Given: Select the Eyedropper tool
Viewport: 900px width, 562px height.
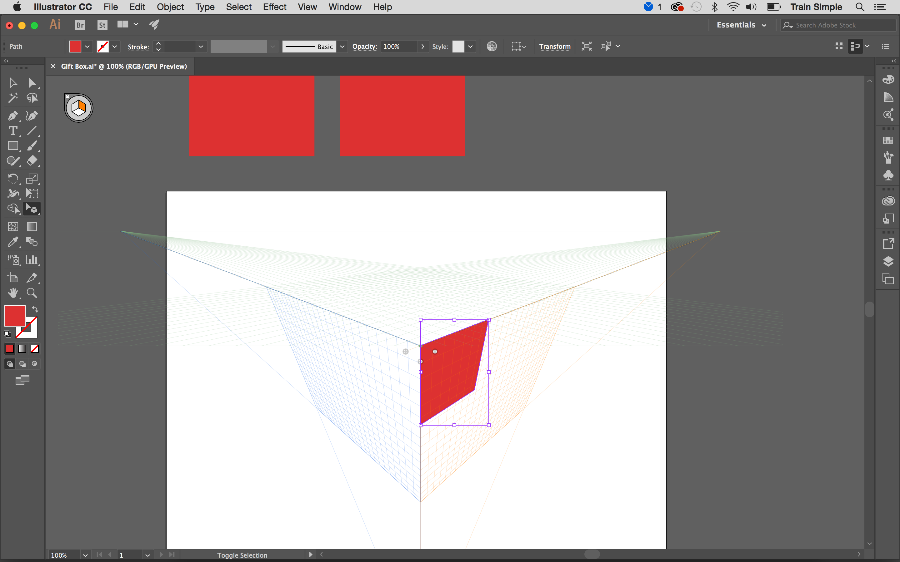Looking at the screenshot, I should click(x=12, y=242).
